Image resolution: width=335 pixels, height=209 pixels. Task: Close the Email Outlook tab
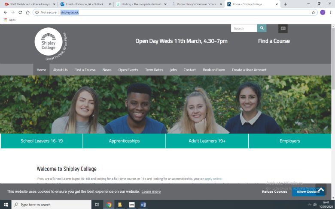[110, 4]
